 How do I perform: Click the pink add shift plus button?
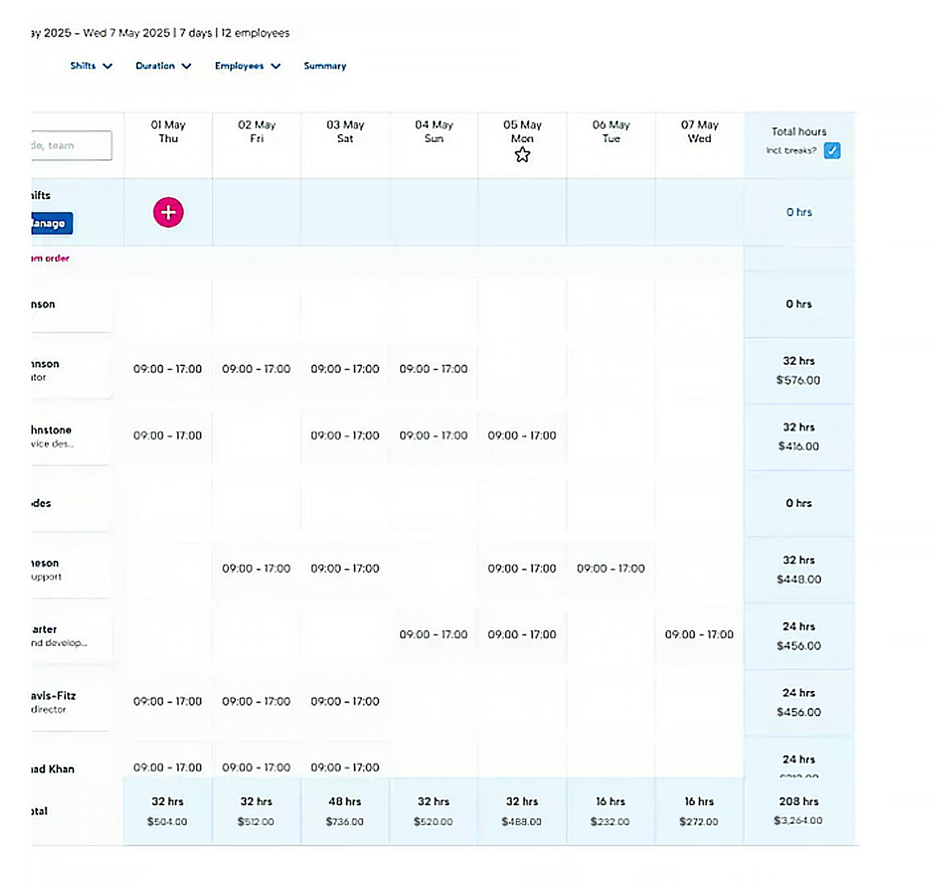(168, 212)
